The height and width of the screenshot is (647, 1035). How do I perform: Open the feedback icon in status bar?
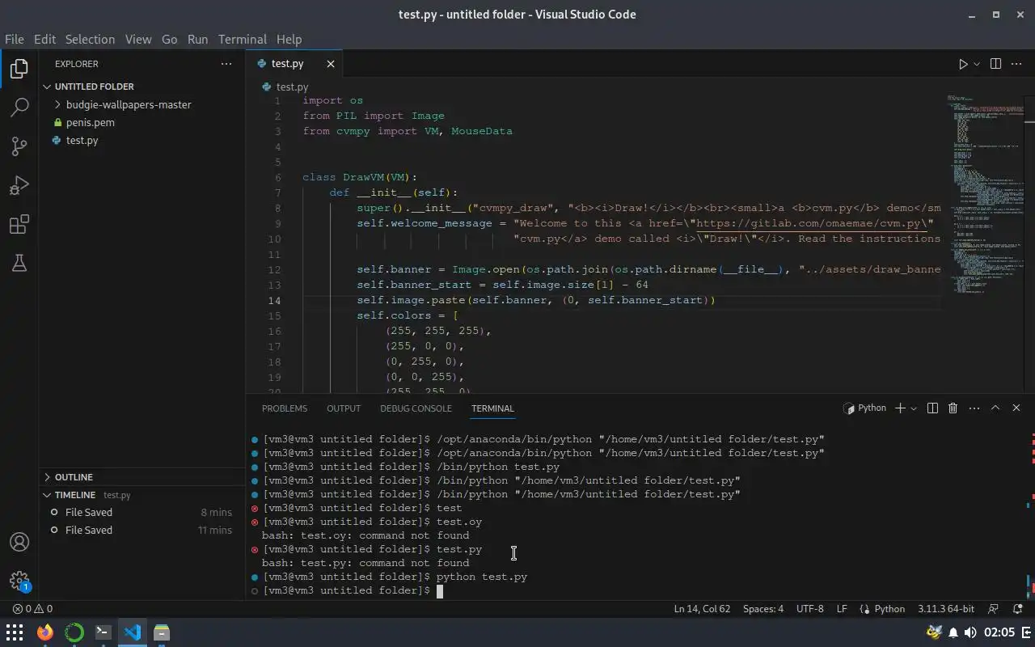[994, 609]
